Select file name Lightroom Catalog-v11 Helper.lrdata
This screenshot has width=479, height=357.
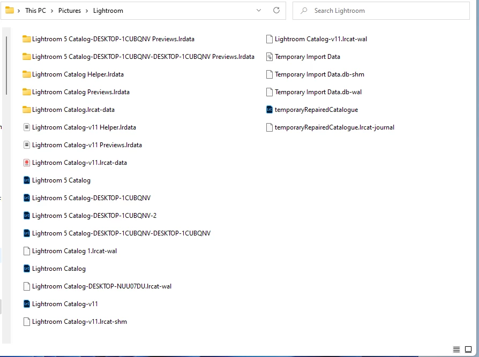tap(84, 127)
